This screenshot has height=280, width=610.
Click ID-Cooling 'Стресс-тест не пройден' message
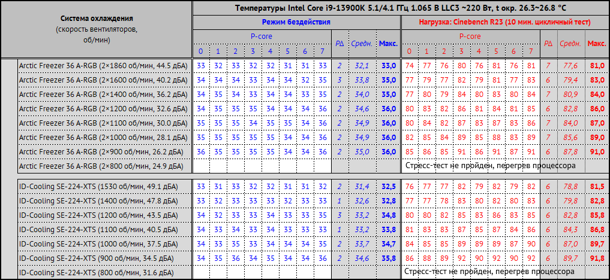coord(489,271)
